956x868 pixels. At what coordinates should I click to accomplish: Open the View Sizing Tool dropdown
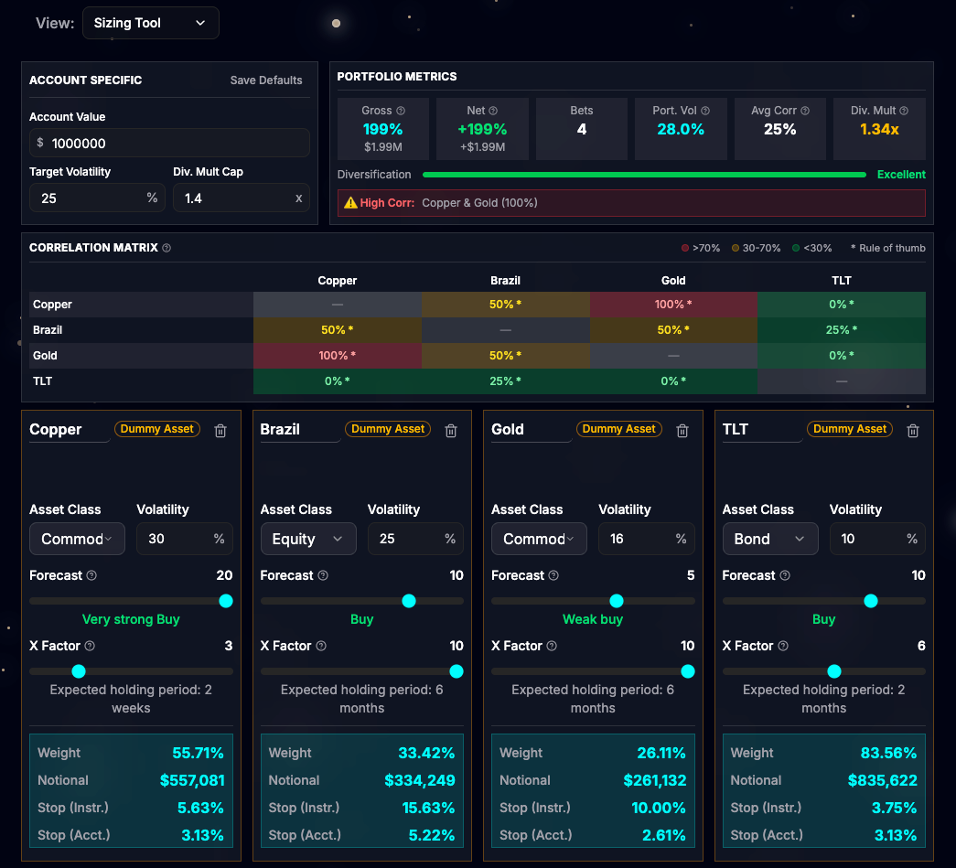tap(151, 23)
